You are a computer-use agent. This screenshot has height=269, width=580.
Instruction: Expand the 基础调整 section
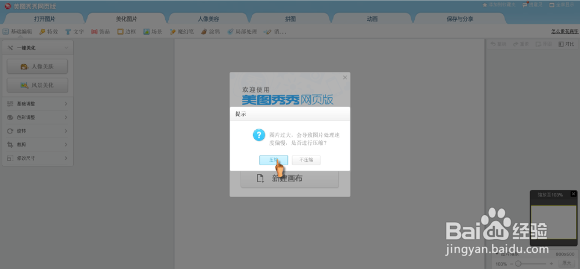pyautogui.click(x=37, y=104)
